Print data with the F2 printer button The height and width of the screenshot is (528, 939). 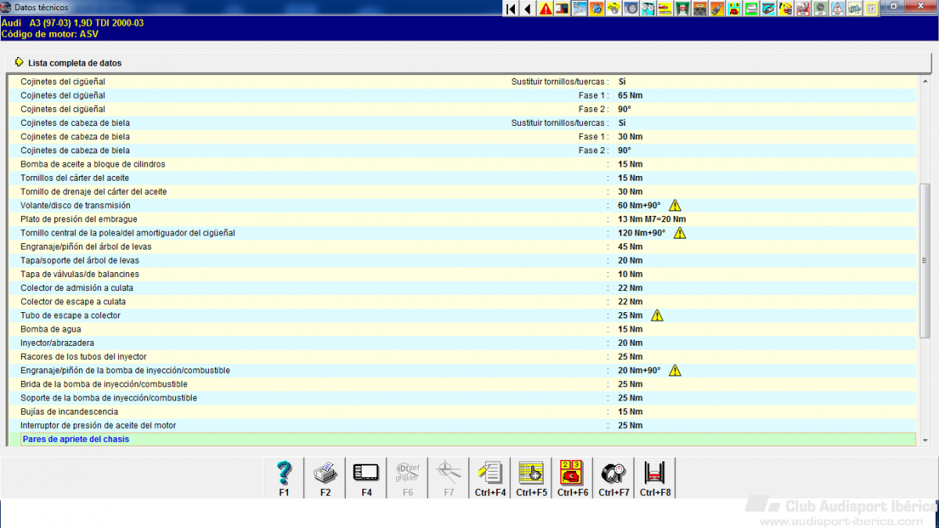325,478
